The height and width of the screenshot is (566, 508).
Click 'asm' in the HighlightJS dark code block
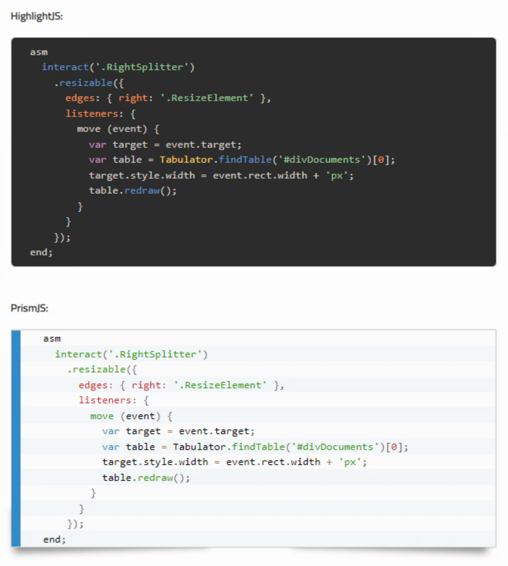tap(39, 52)
